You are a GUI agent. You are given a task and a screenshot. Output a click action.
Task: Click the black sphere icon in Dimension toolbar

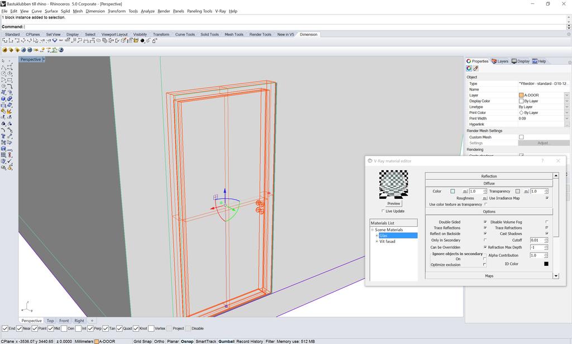pos(142,41)
